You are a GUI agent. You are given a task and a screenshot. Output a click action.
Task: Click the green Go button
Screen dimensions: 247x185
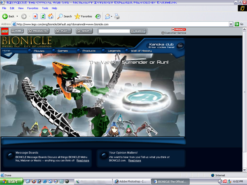[239, 24]
